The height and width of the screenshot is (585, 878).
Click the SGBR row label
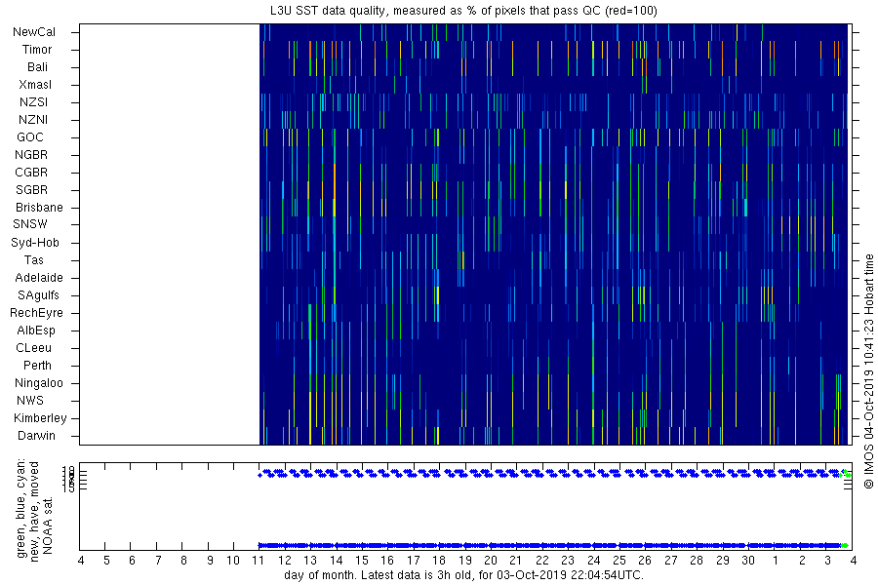(32, 190)
